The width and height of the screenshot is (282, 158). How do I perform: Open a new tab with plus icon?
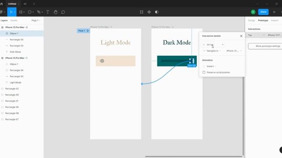pos(34,4)
